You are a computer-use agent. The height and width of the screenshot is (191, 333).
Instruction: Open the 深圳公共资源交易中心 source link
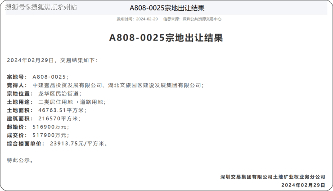click(x=202, y=19)
